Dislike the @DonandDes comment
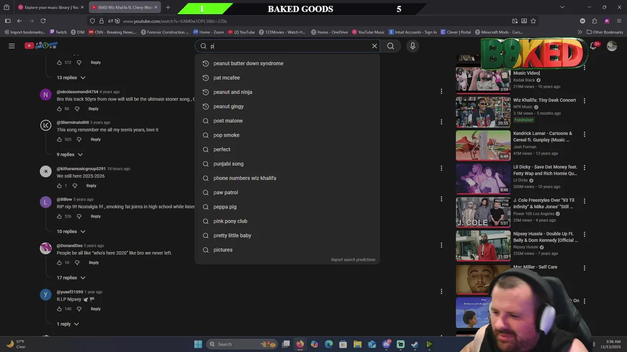The image size is (627, 352). (x=77, y=263)
